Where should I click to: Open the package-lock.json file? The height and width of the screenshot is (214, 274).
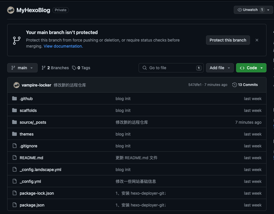point(37,193)
